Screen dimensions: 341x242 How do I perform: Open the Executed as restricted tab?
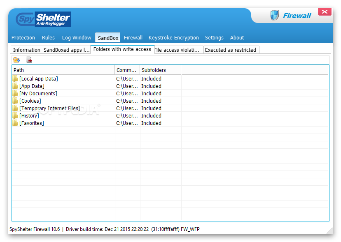pyautogui.click(x=231, y=50)
